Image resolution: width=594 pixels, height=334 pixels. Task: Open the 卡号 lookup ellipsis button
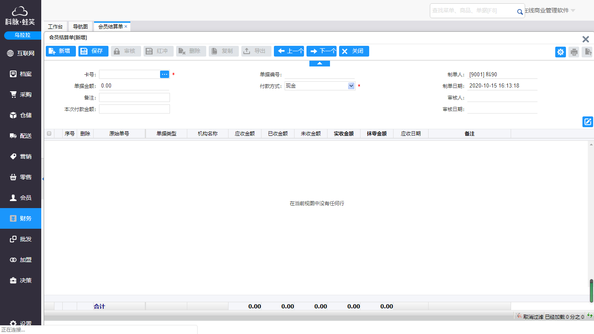[x=165, y=74]
